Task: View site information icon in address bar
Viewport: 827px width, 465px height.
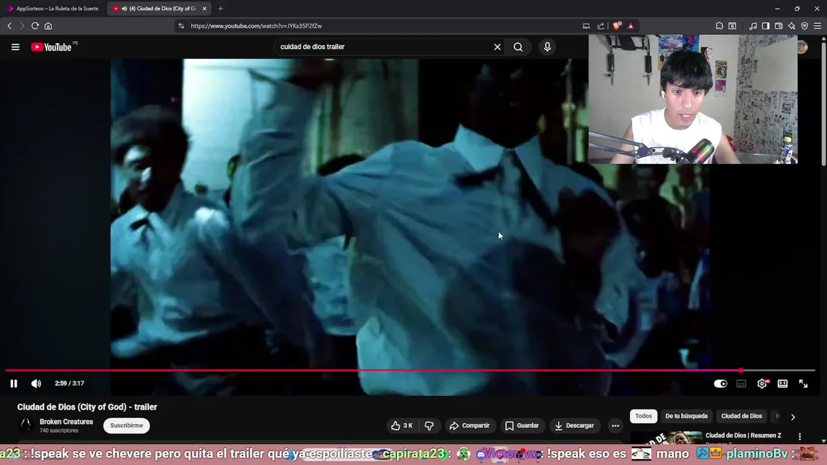Action: (x=181, y=26)
